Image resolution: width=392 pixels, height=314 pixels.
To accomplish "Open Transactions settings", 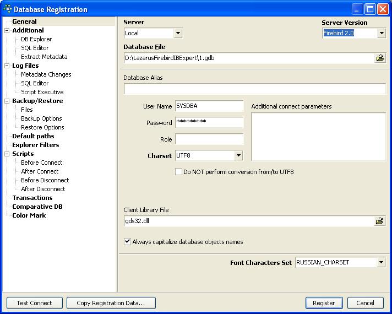I will 32,198.
